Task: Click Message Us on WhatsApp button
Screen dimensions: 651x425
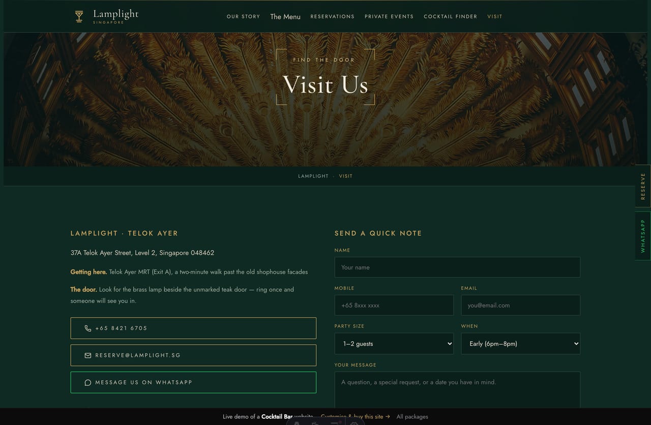Action: point(193,382)
